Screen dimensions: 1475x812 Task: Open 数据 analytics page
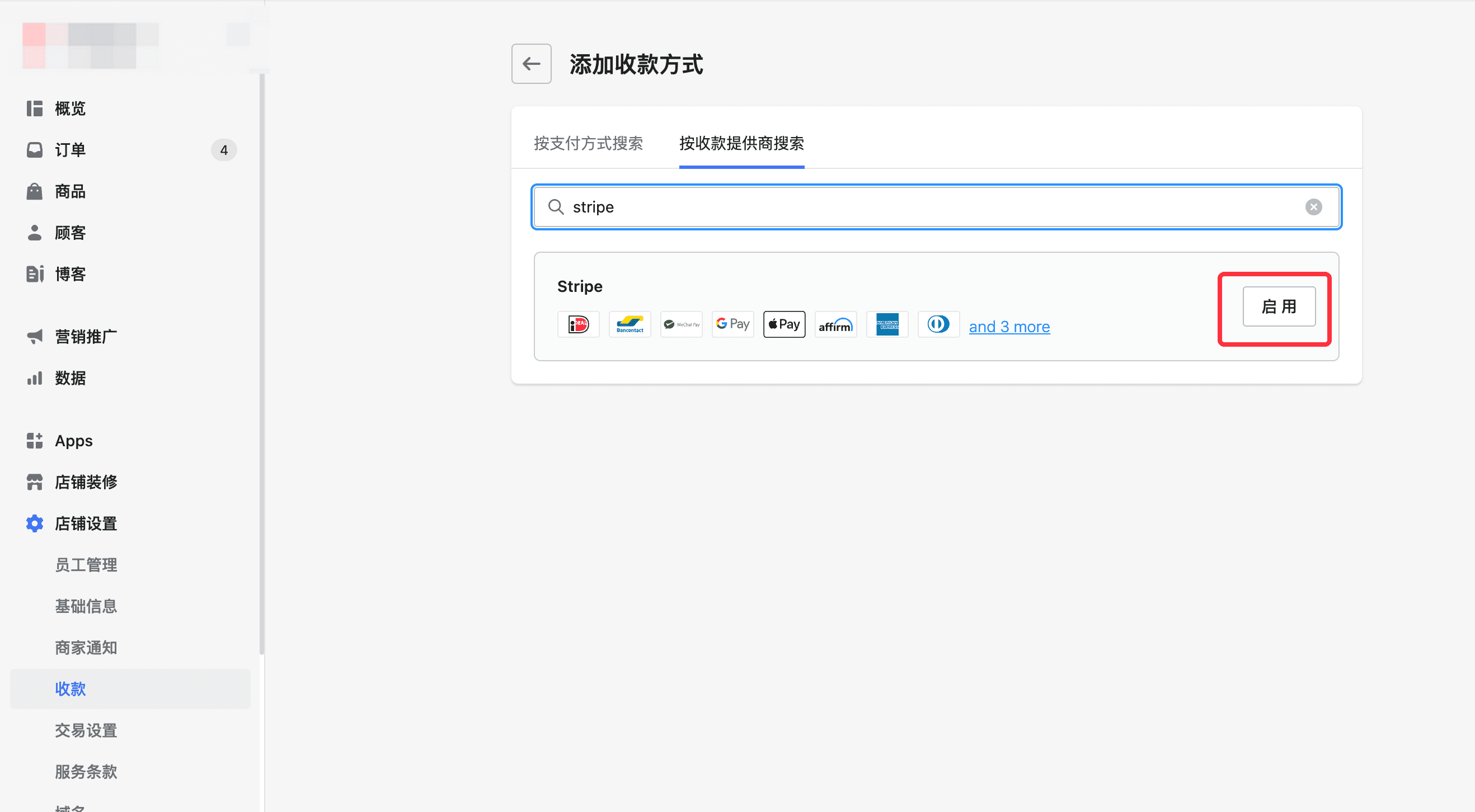point(71,378)
